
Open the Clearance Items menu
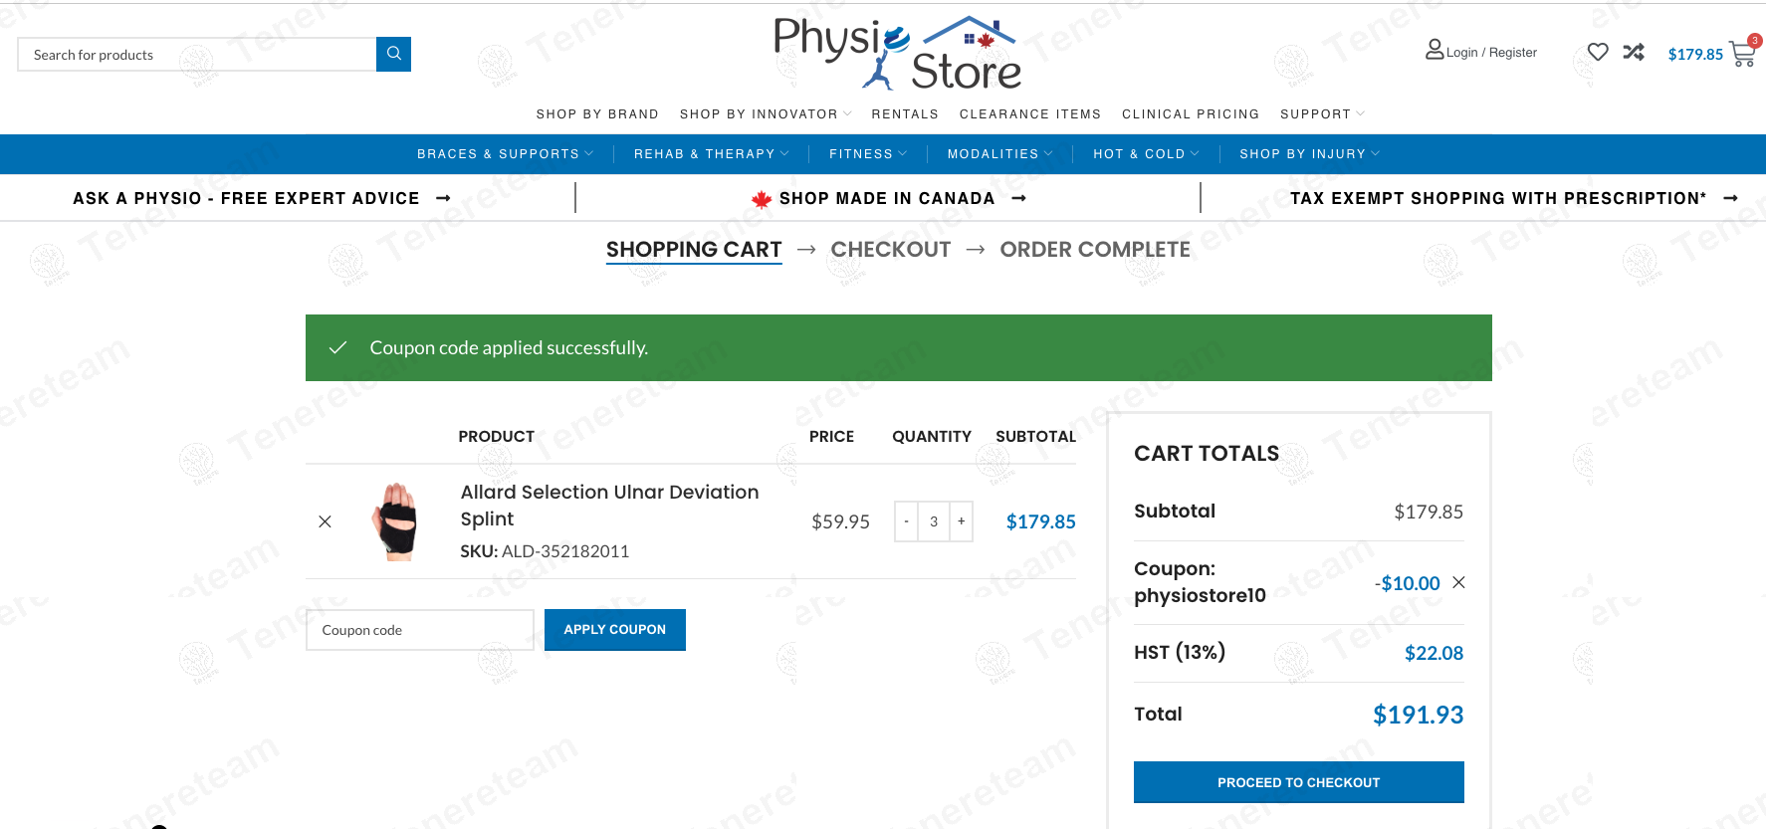click(1029, 114)
